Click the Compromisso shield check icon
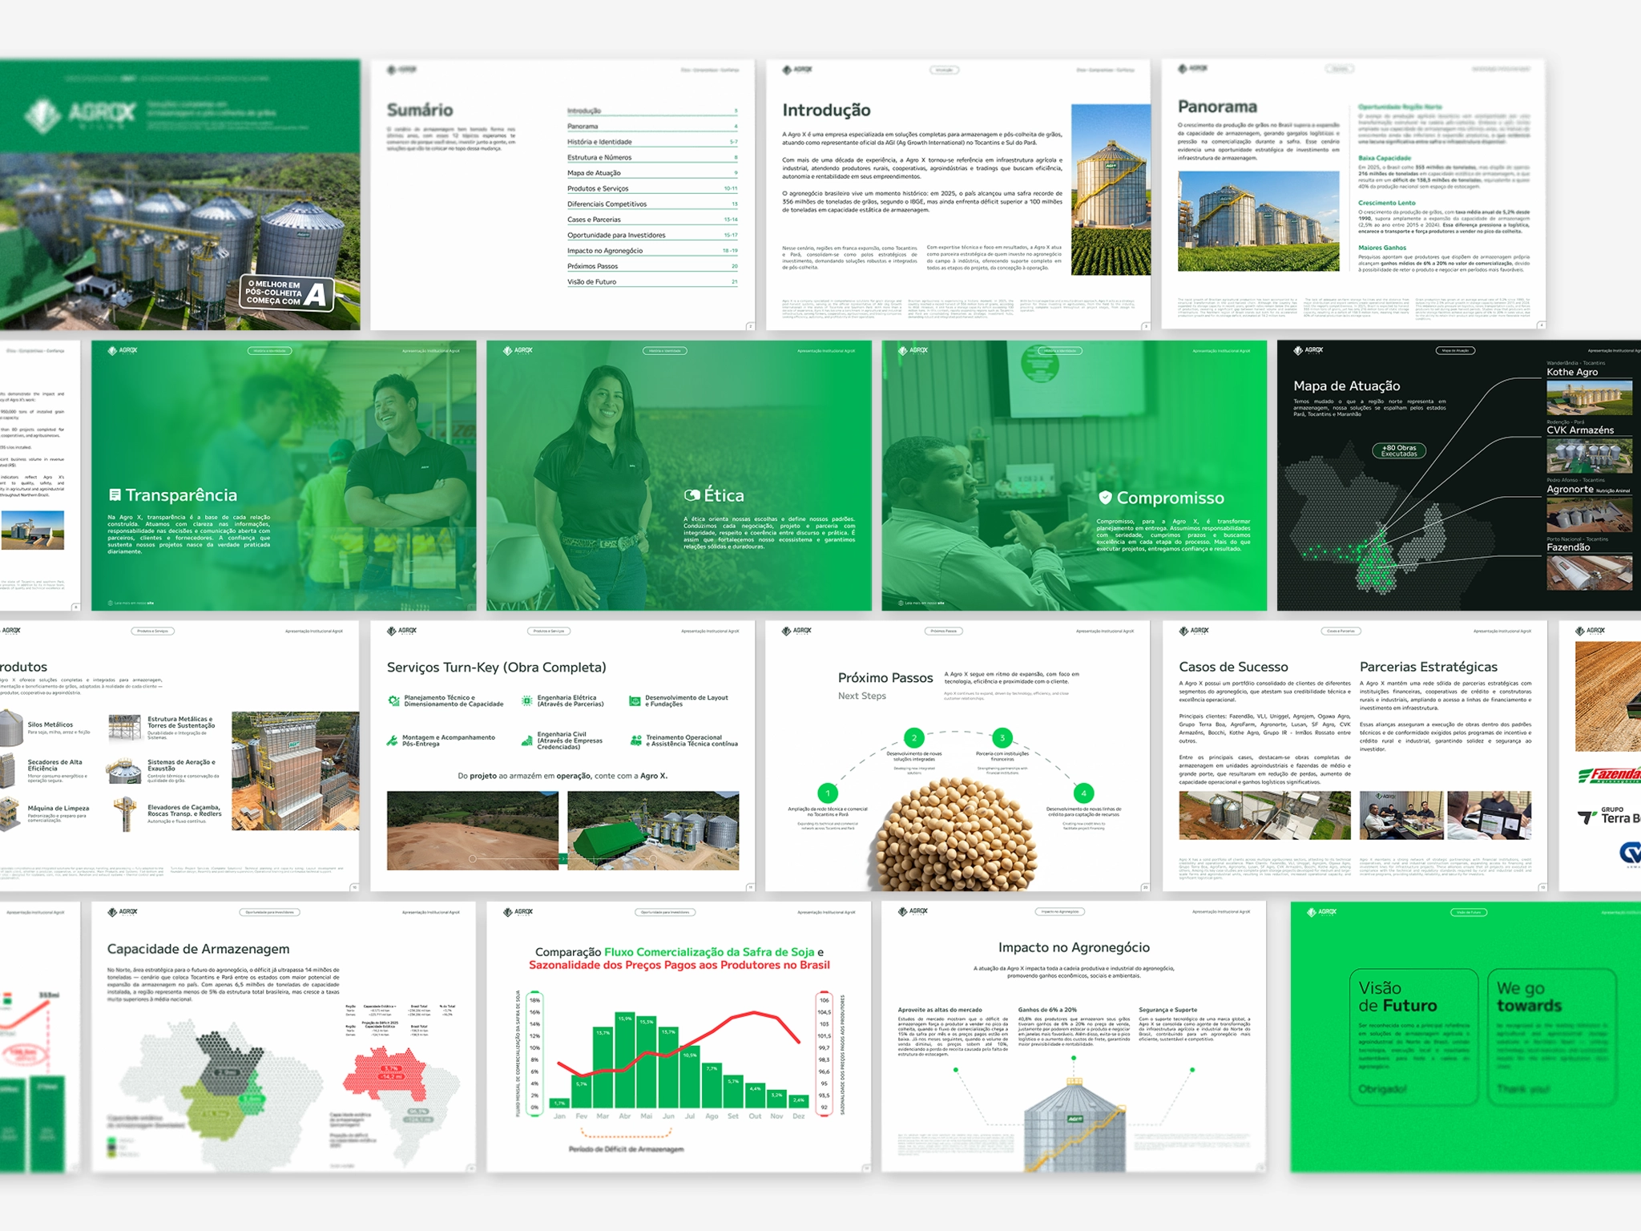 click(1105, 498)
